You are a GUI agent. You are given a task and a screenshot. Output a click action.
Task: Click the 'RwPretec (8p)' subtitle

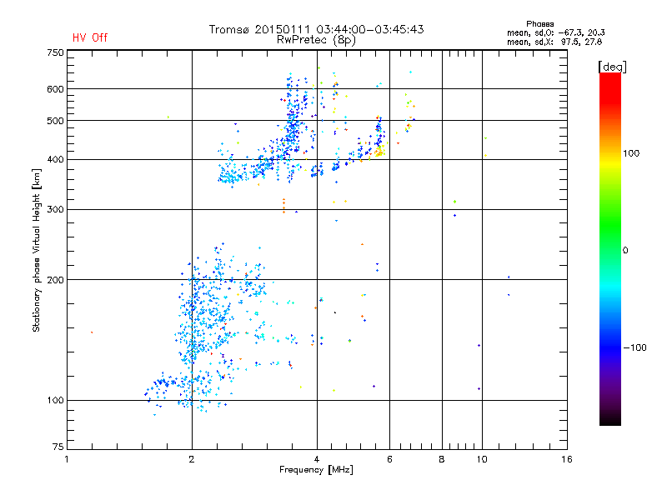316,40
